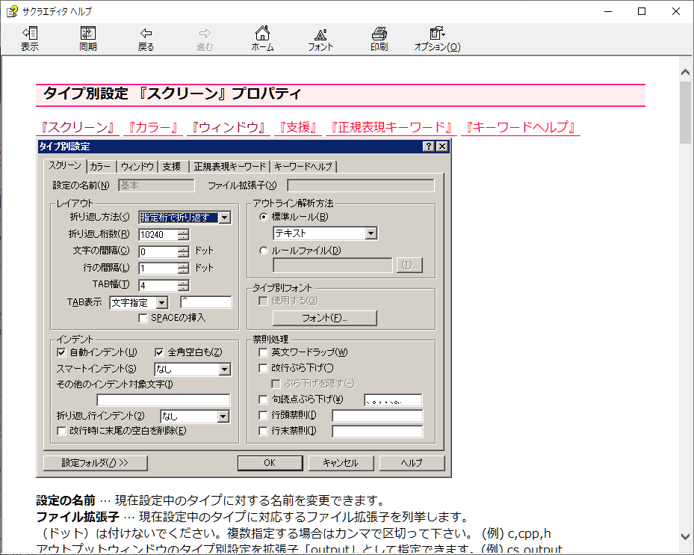Go back with the 戻る toolbar icon
The height and width of the screenshot is (555, 694).
pyautogui.click(x=146, y=39)
